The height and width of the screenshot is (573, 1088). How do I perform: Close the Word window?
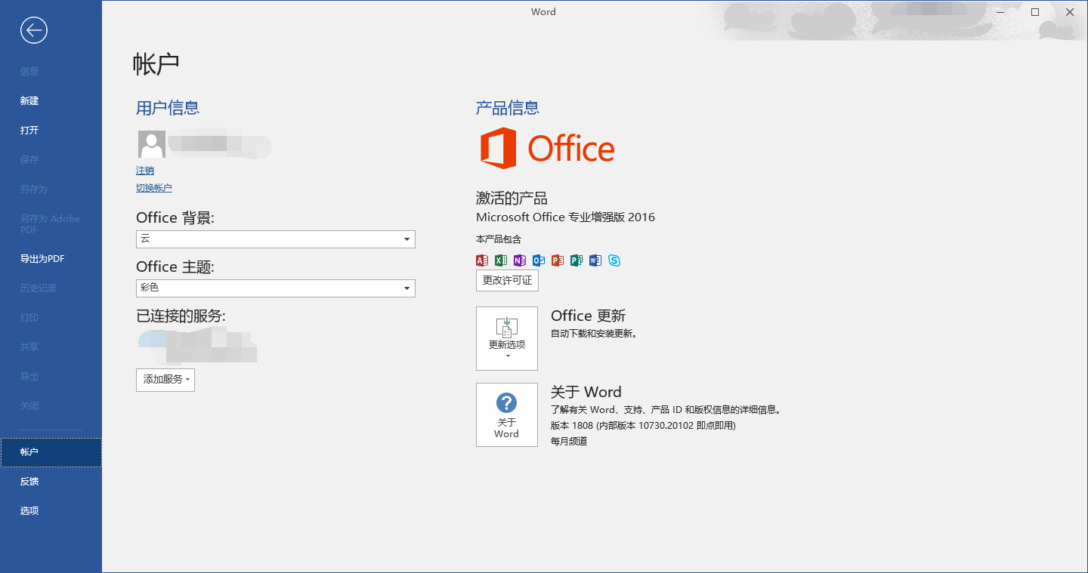pos(1070,12)
